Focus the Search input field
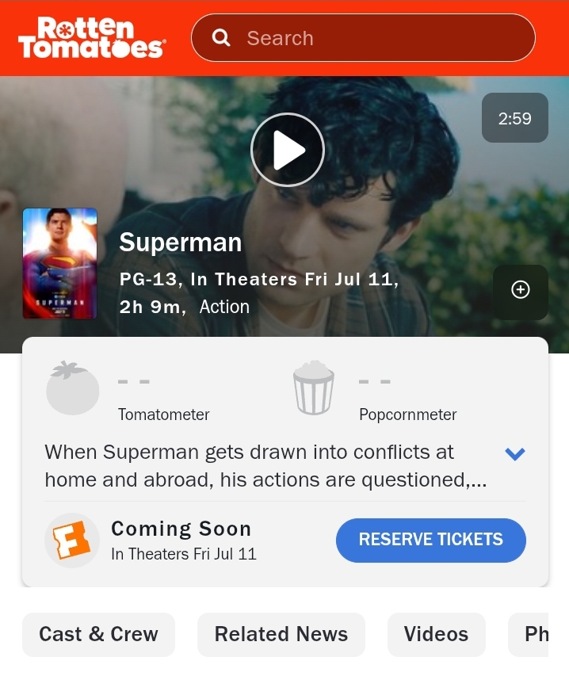569x680 pixels. (x=363, y=38)
